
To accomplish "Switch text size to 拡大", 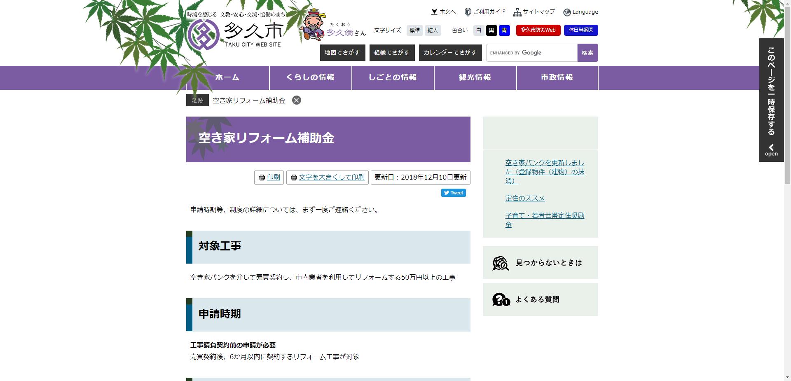I will tap(433, 30).
